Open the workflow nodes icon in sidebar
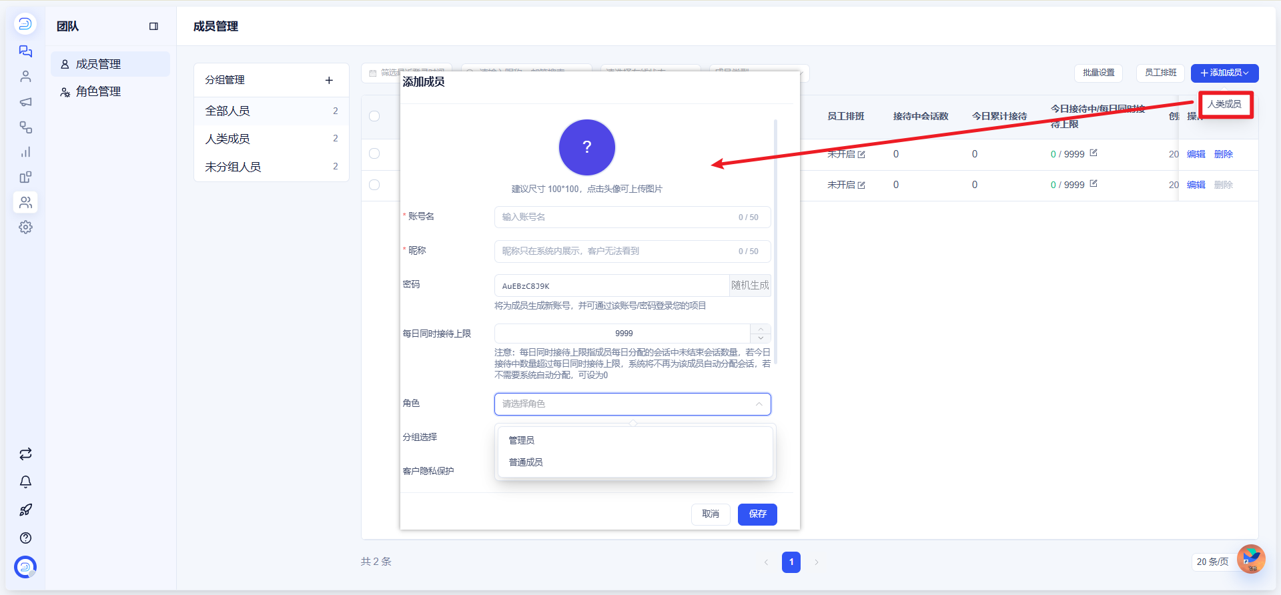 (25, 127)
